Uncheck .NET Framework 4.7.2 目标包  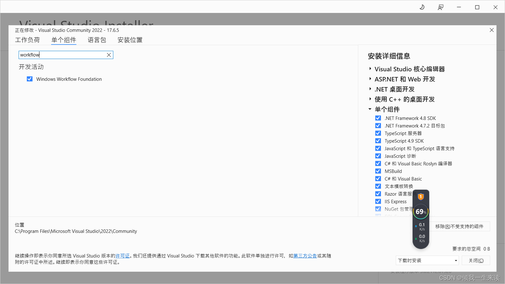[x=378, y=126]
